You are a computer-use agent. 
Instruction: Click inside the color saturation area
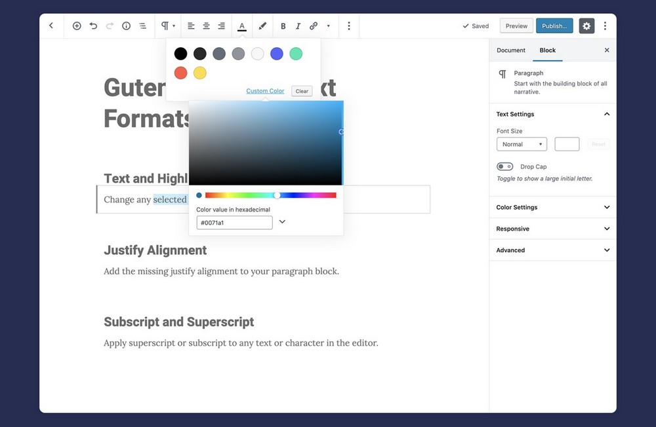(x=266, y=143)
